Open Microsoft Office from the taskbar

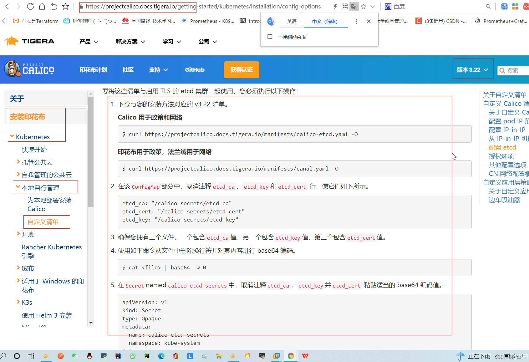click(176, 356)
